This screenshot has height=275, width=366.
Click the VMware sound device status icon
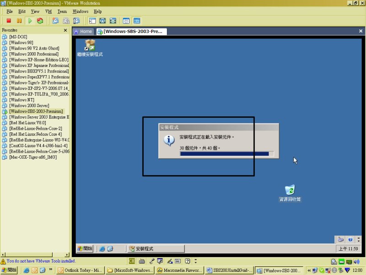coord(356,261)
